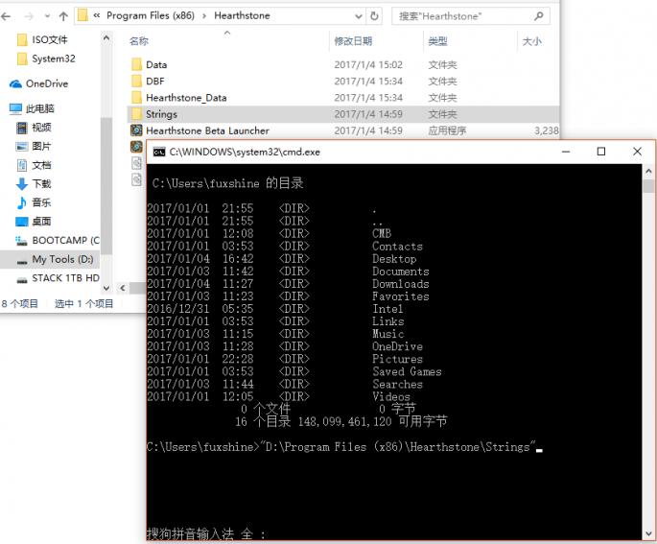Click the 音乐 music note icon
This screenshot has width=657, height=544.
[x=22, y=202]
